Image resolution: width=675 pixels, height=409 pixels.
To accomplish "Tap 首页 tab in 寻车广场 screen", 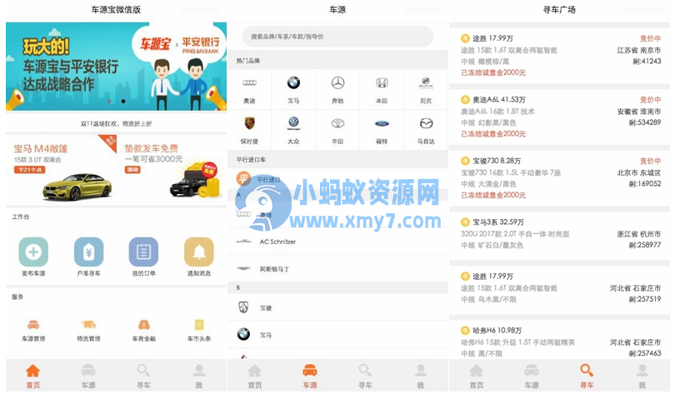I will coord(476,376).
